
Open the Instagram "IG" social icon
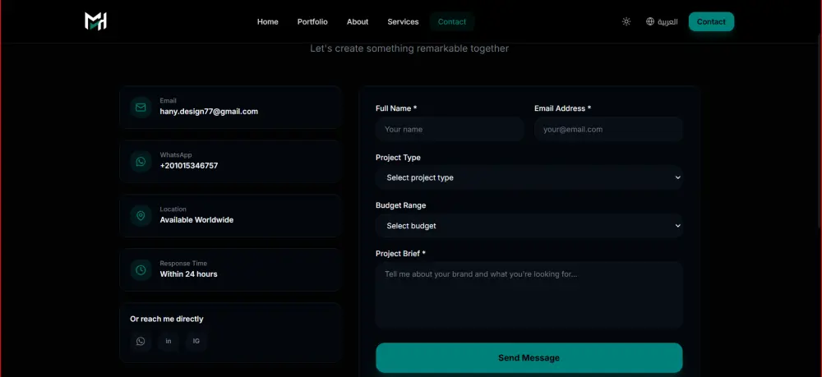pyautogui.click(x=196, y=341)
